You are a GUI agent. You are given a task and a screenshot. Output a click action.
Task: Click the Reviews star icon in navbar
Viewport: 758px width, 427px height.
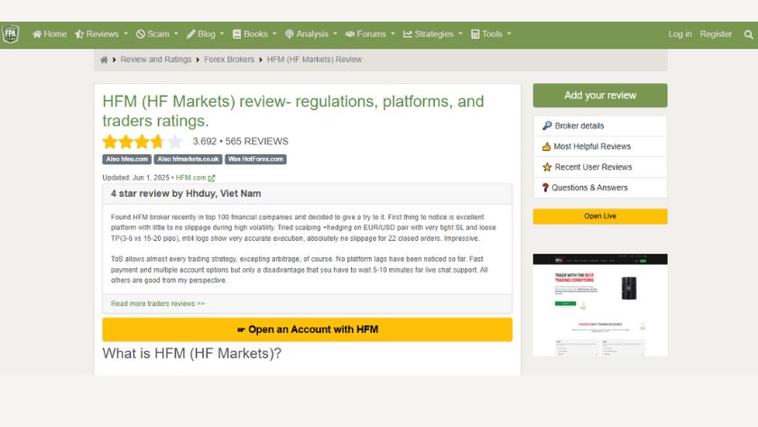(x=79, y=33)
